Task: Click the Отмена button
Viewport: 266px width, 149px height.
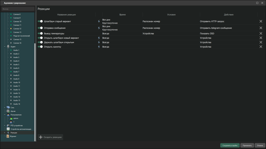Action: pos(260,145)
